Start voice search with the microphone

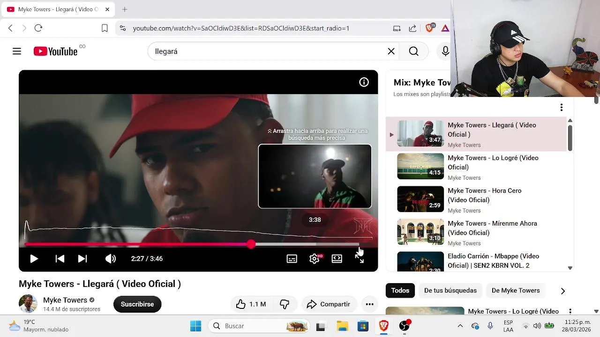(x=445, y=51)
